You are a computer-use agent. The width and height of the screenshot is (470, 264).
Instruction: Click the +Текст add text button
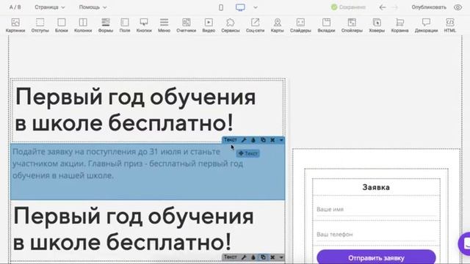248,153
